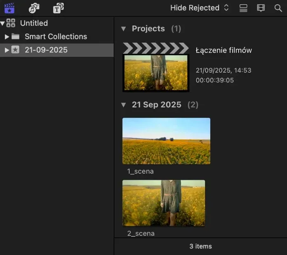Open the Titles and Generators sidebar

(x=59, y=8)
